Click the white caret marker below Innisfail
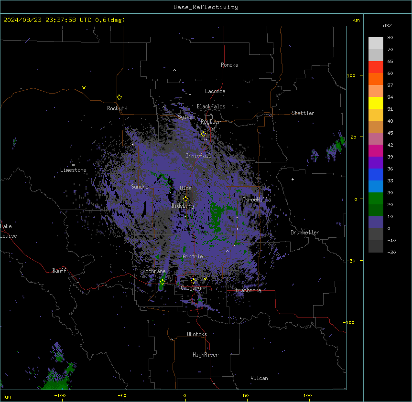 coord(191,166)
